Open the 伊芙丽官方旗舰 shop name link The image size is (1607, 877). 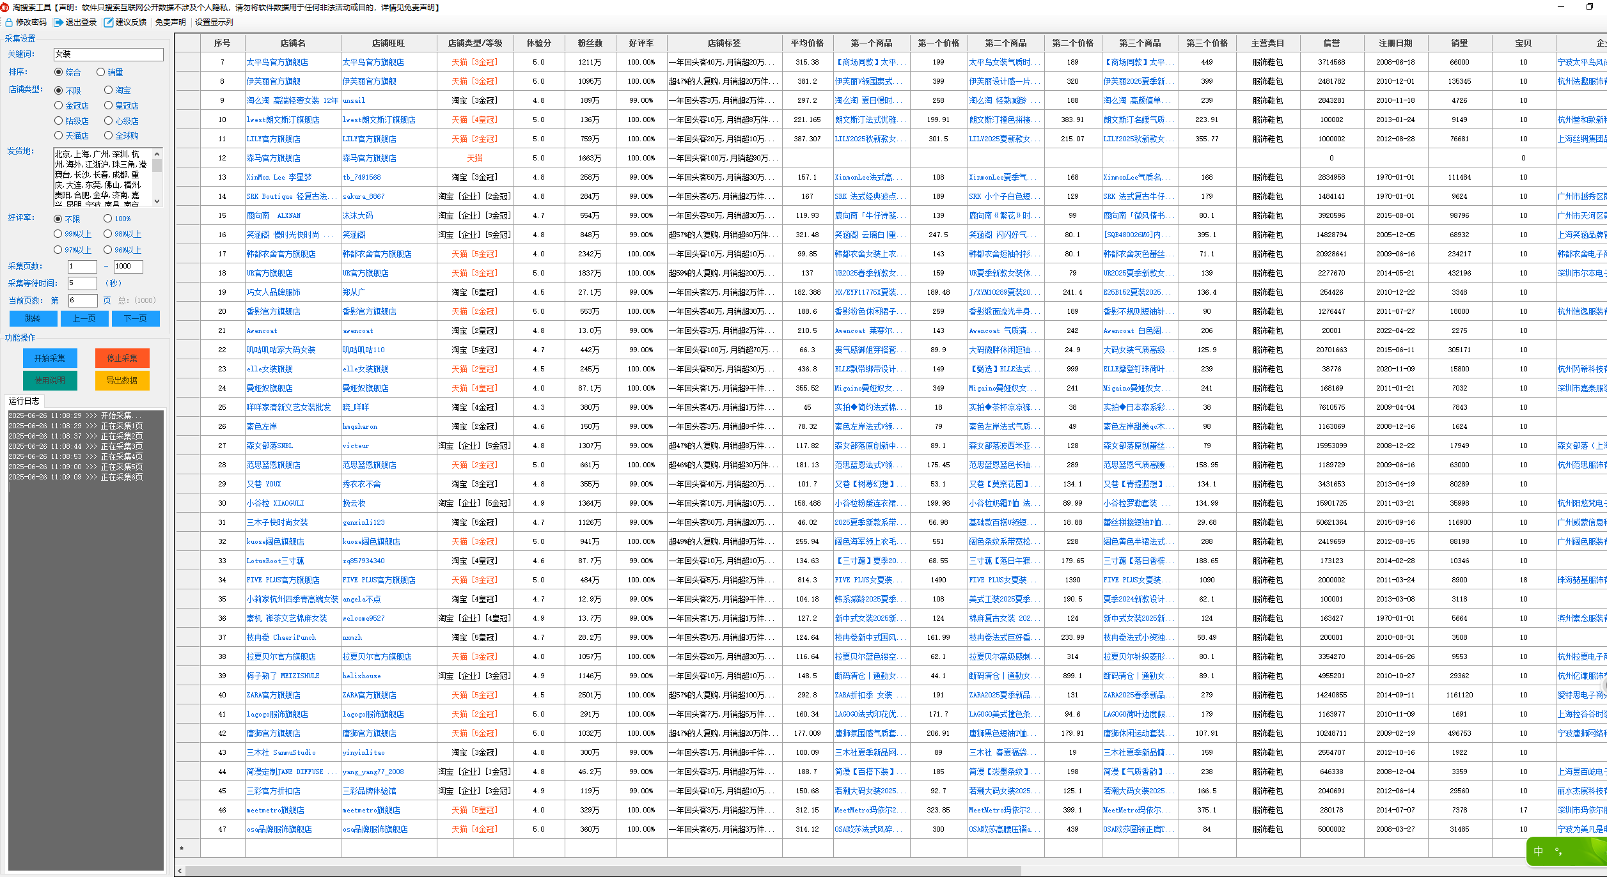274,82
